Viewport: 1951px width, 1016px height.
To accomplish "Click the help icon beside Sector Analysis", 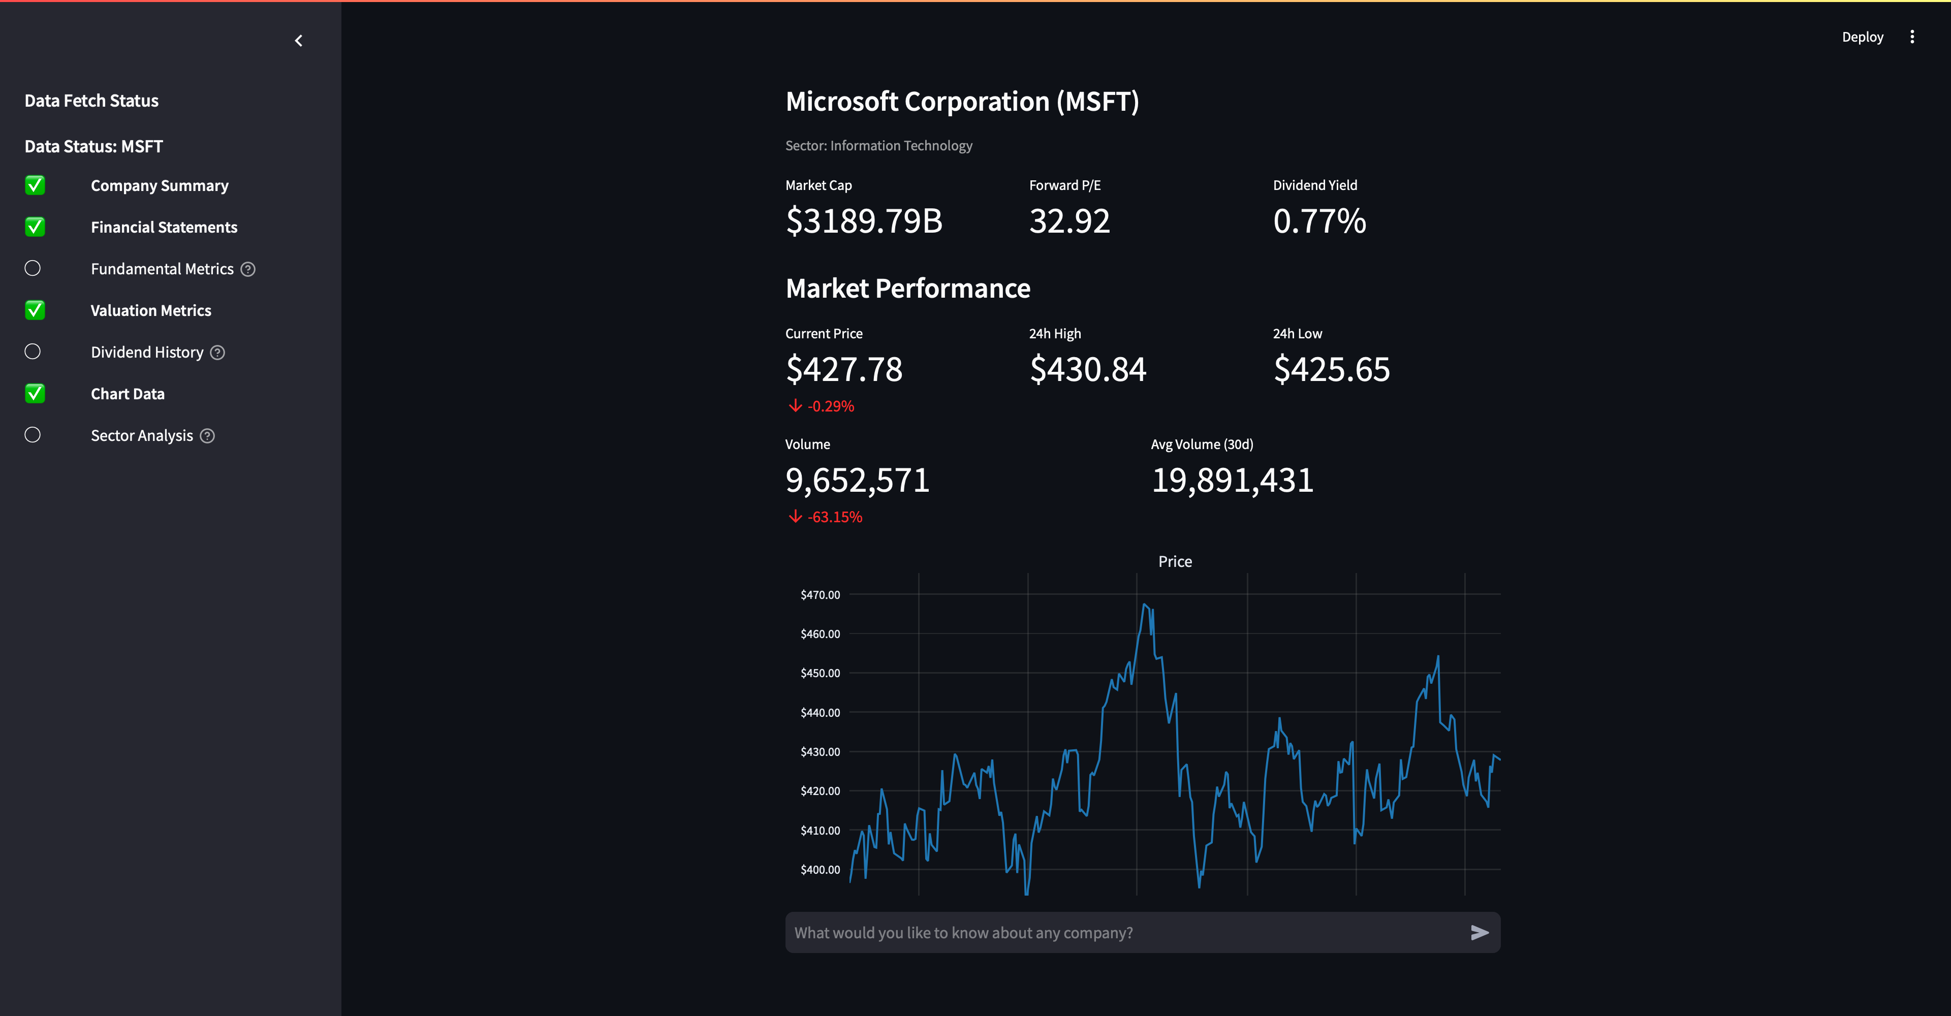I will [207, 436].
